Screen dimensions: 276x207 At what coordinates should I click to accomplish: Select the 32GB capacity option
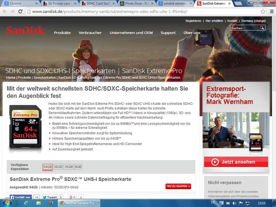58,167
